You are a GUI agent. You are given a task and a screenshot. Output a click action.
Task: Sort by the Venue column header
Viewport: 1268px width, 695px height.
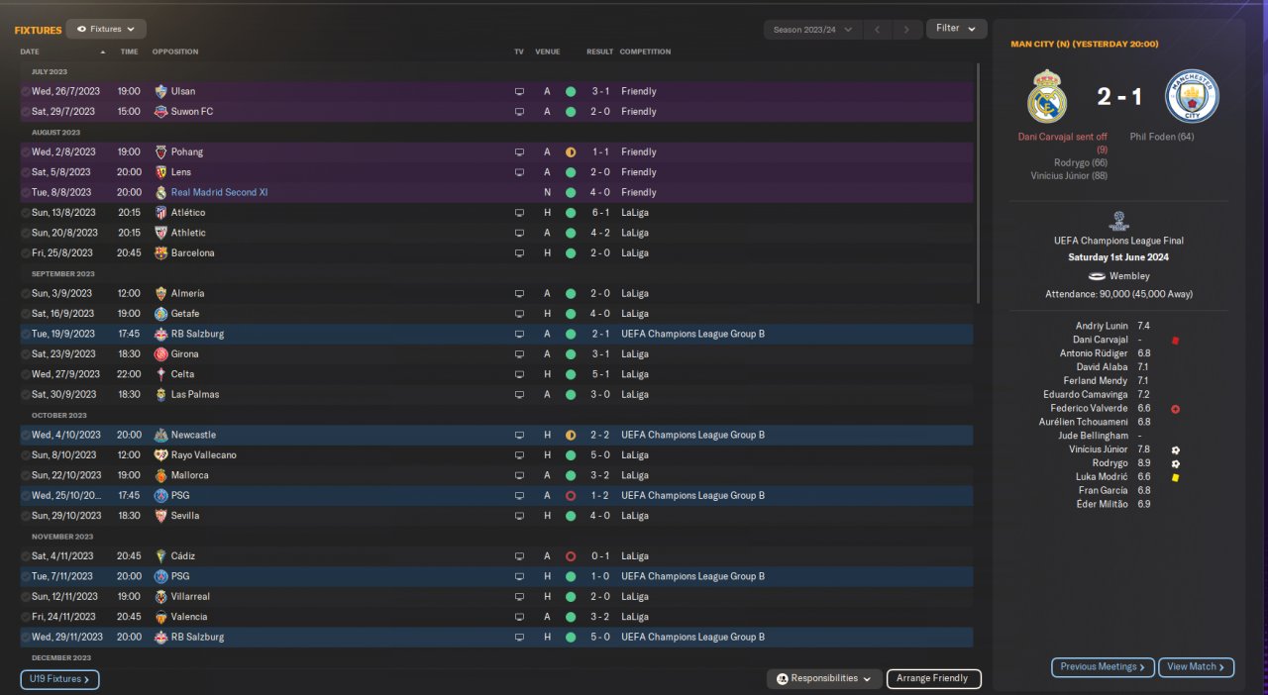(547, 51)
